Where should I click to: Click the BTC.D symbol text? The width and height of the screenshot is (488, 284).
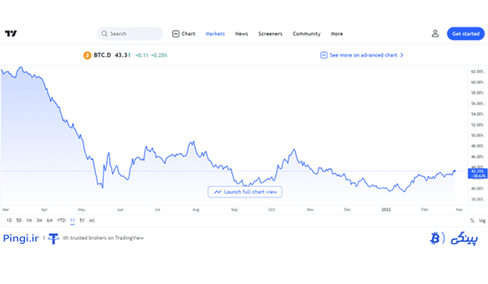pyautogui.click(x=102, y=55)
